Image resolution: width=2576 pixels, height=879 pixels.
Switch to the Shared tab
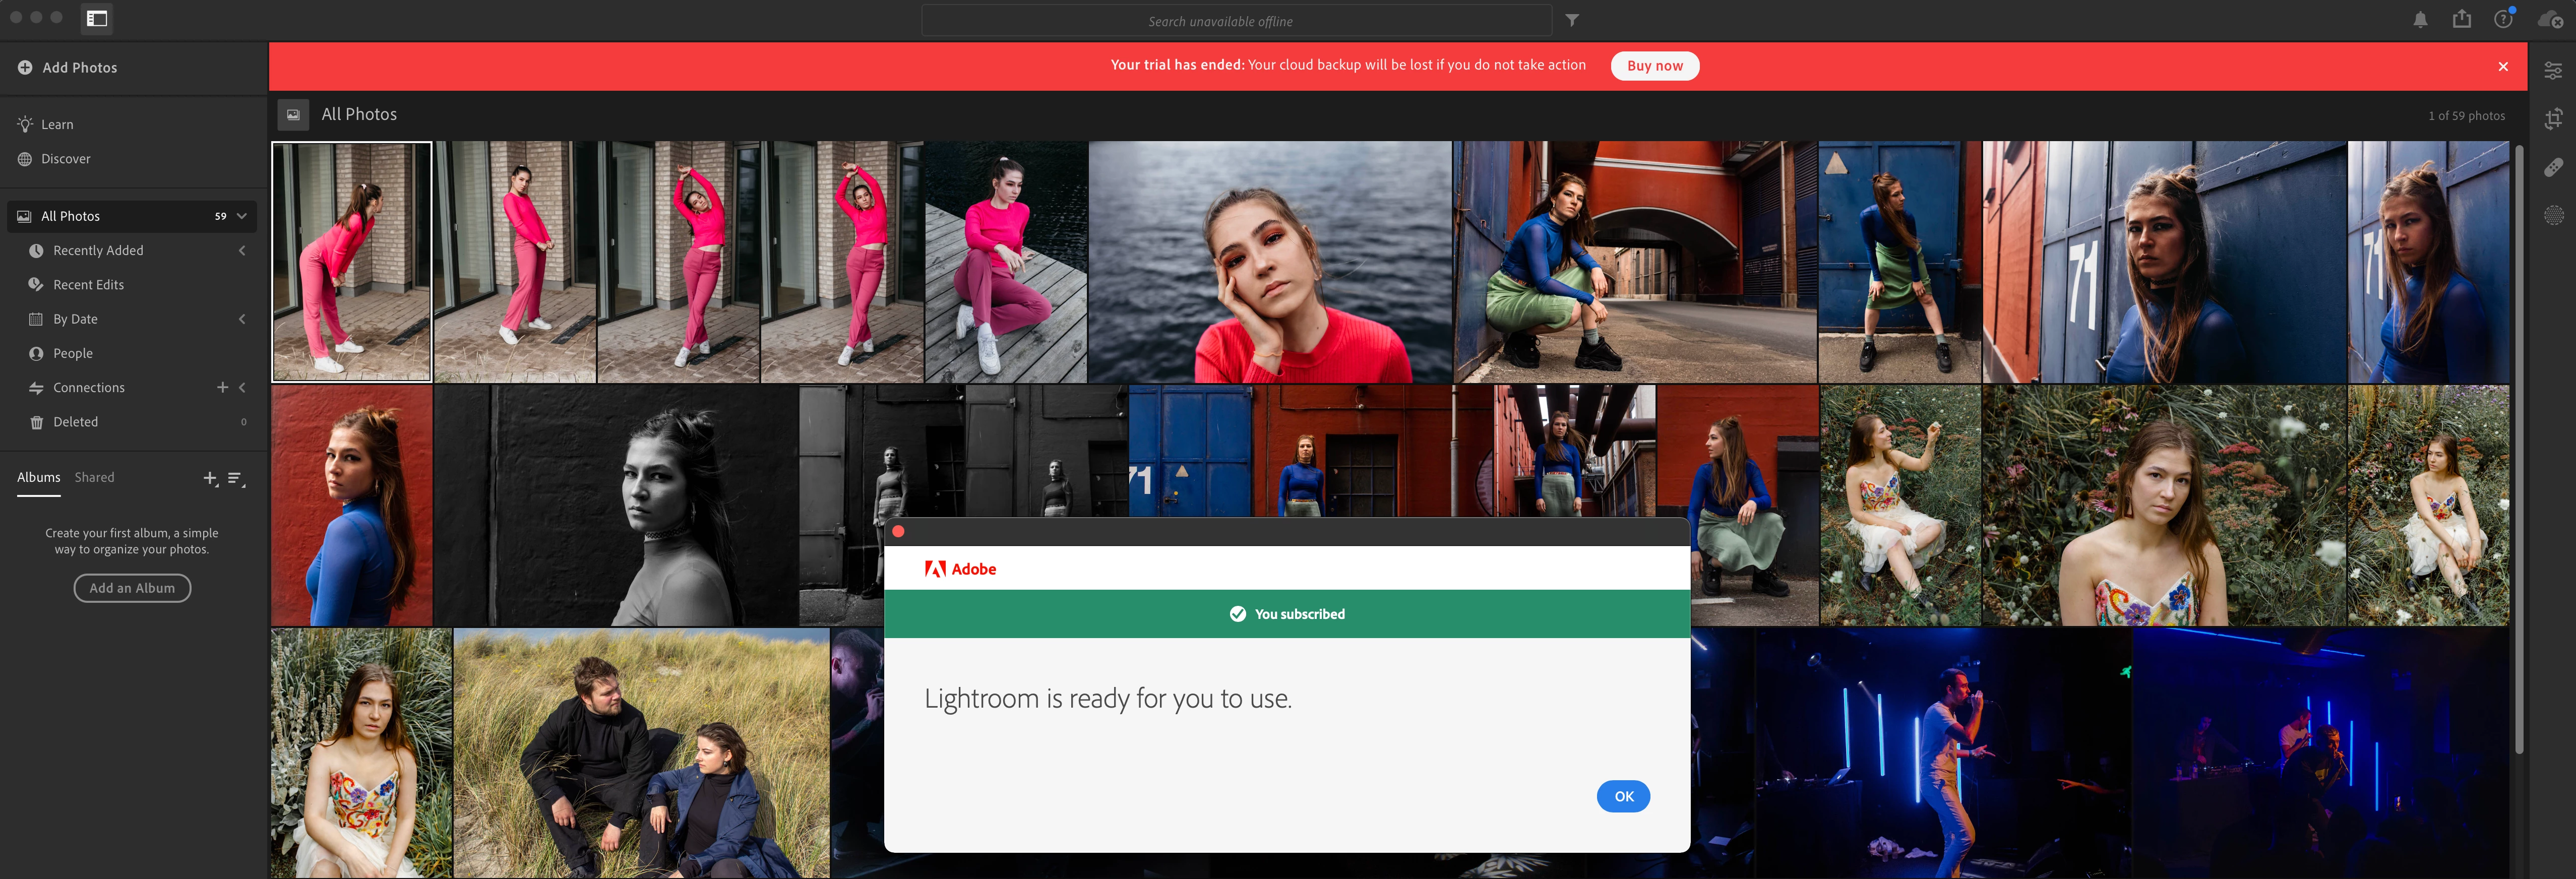pyautogui.click(x=94, y=478)
